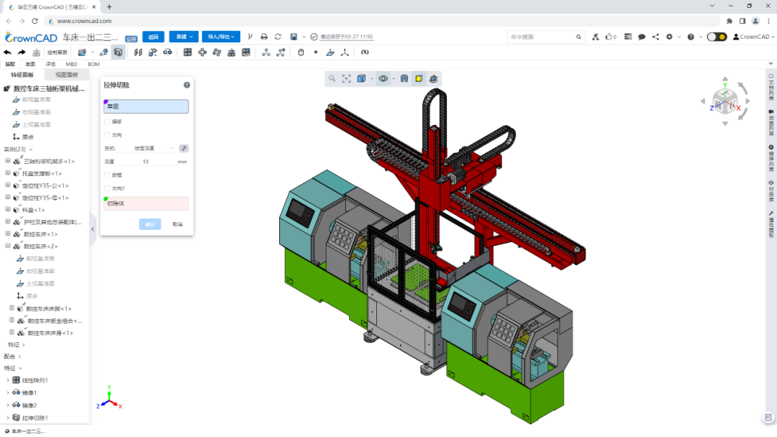777x437 pixels.
Task: Click the balance-scale icon in the toolbar
Action: [168, 52]
